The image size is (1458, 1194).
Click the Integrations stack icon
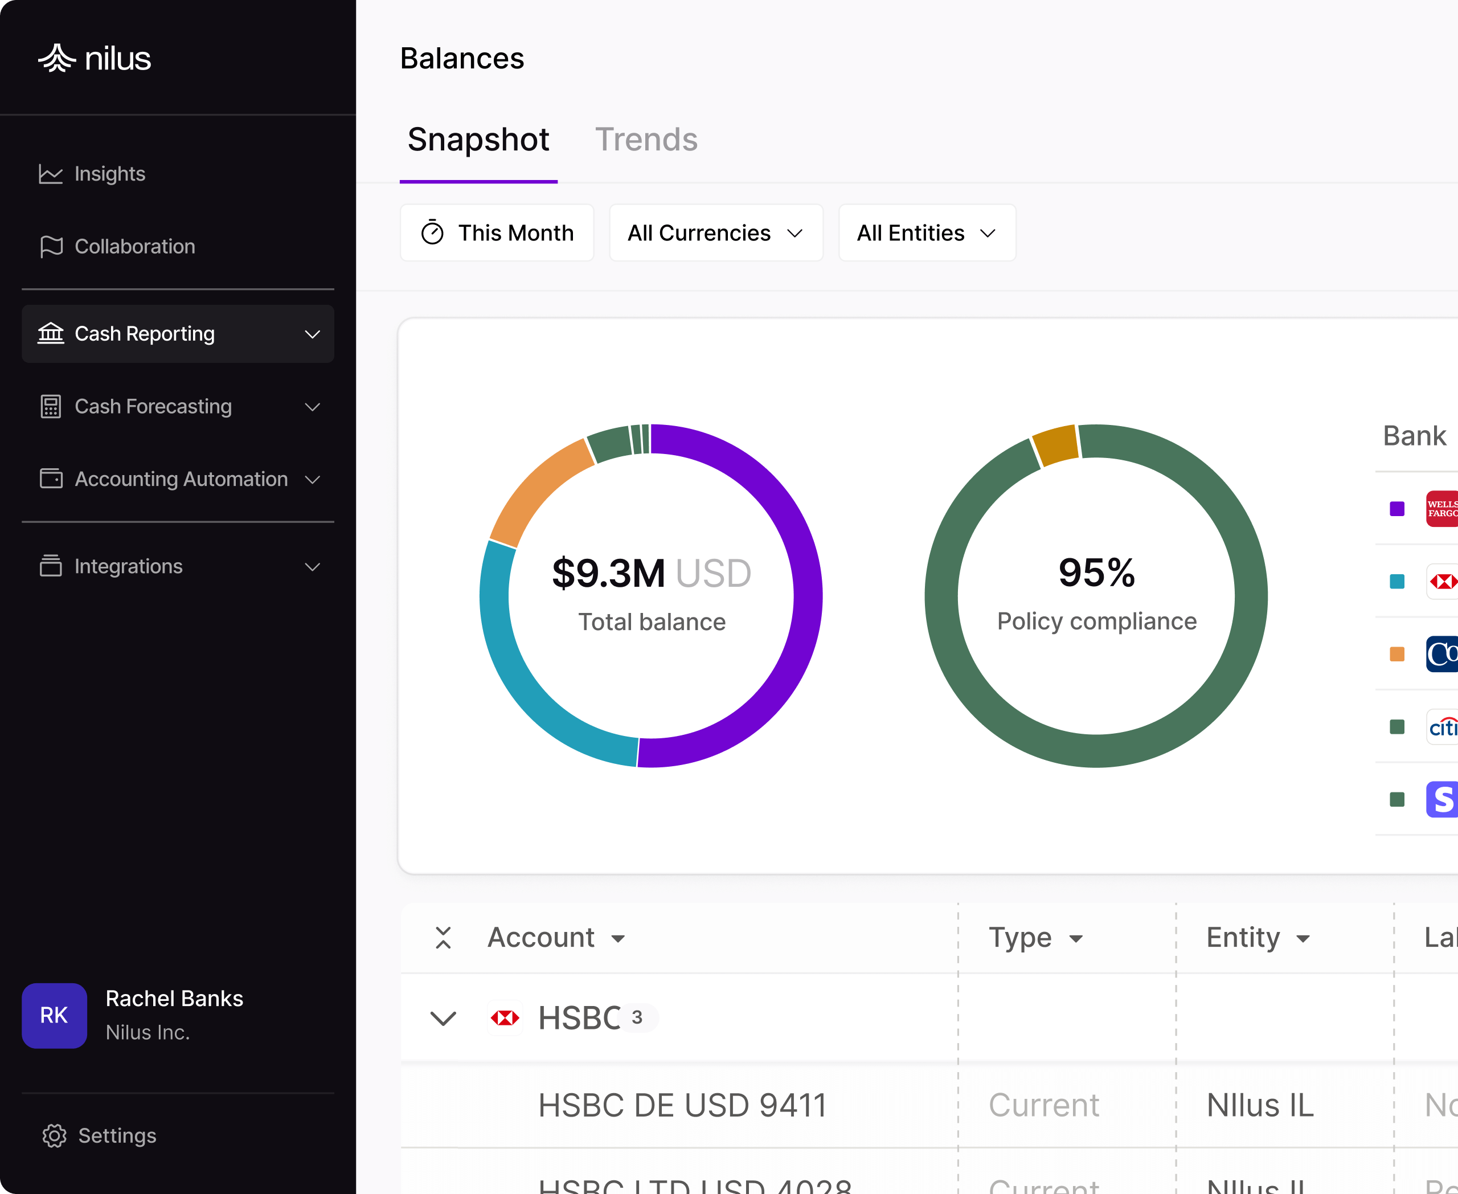50,566
